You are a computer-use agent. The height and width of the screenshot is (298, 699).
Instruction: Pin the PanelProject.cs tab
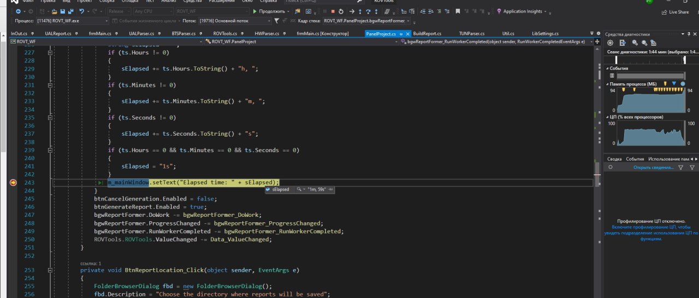(401, 34)
